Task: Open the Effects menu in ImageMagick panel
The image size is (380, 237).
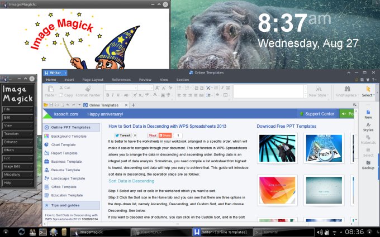Action: pos(17,150)
